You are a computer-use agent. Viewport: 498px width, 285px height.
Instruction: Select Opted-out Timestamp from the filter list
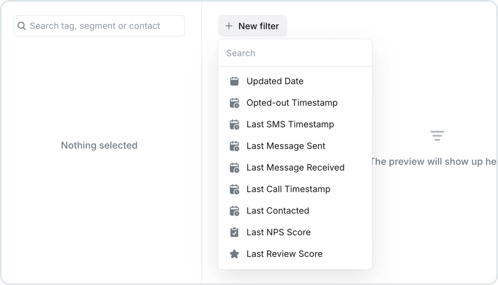295,103
